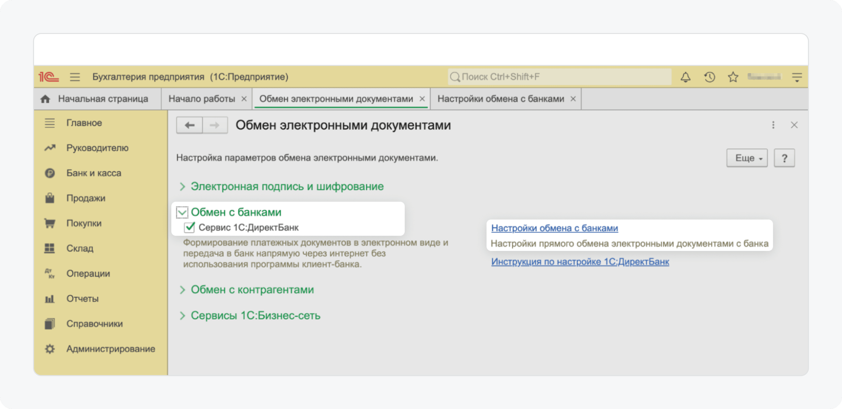Open favorites star icon
This screenshot has height=409, width=842.
733,77
